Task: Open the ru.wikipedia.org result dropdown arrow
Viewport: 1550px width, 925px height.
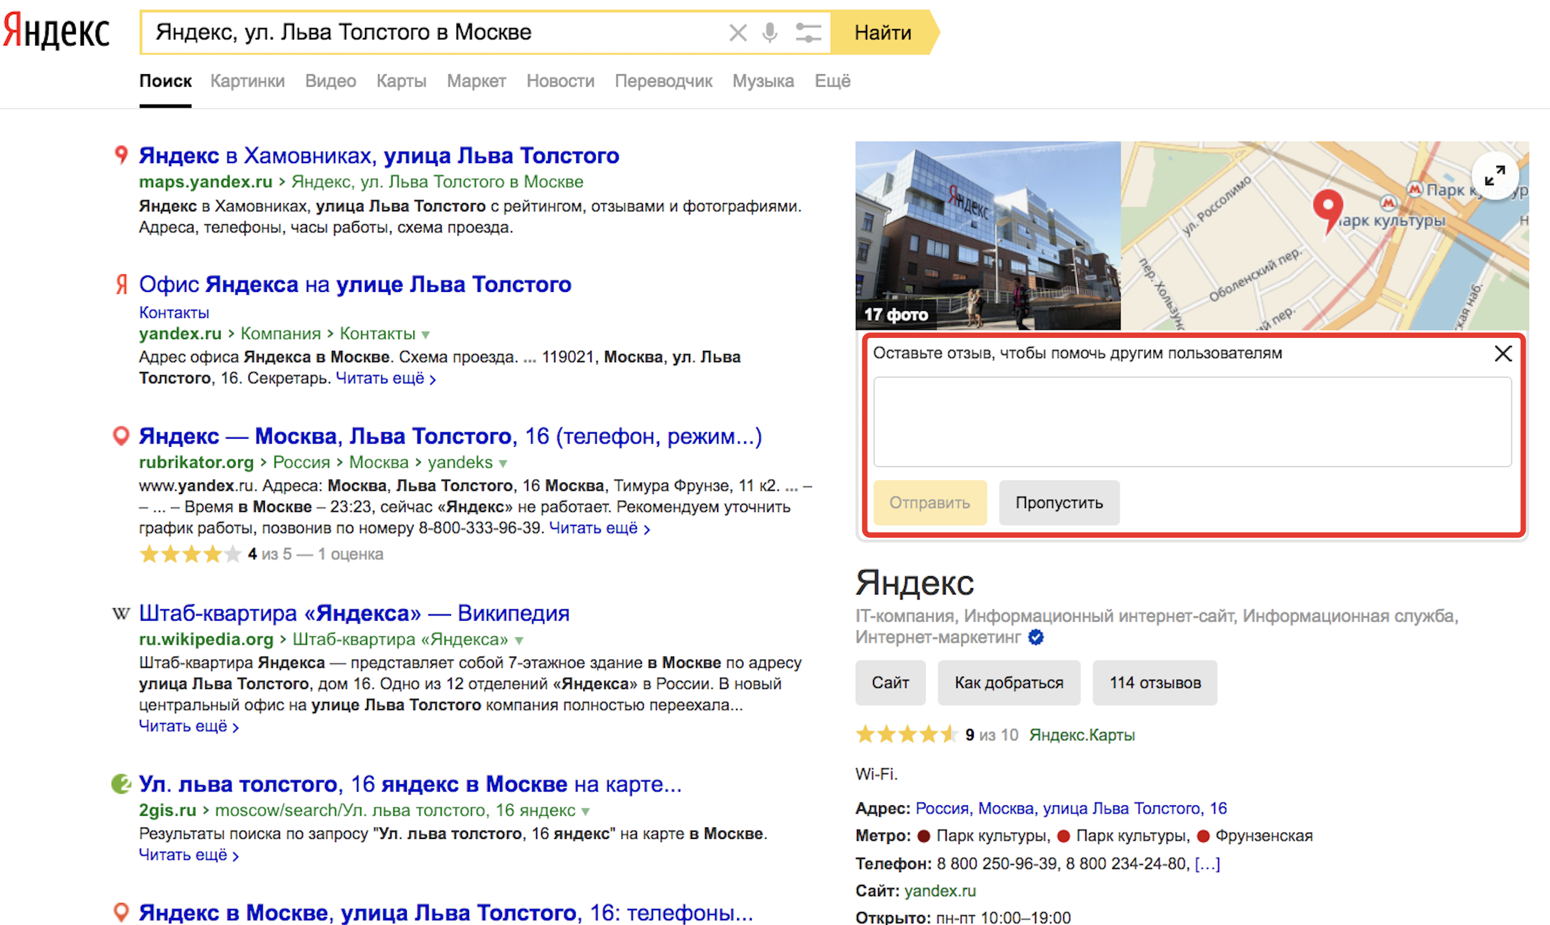Action: pyautogui.click(x=519, y=640)
